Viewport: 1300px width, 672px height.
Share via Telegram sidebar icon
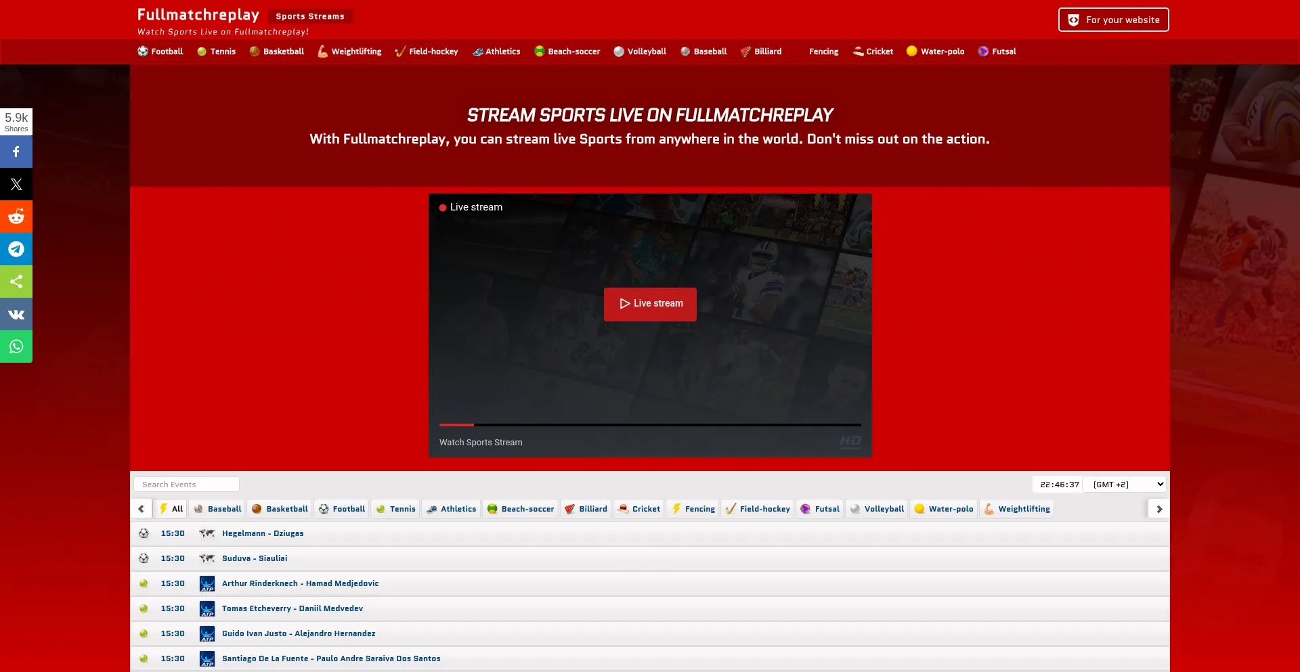coord(16,249)
